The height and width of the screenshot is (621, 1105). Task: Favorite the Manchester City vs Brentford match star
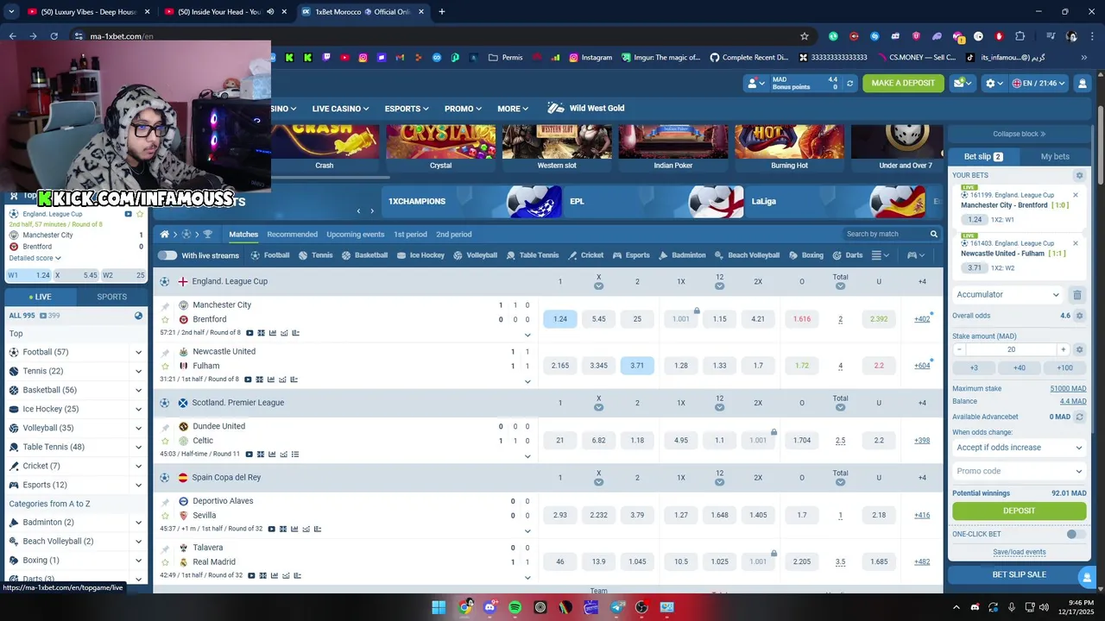tap(166, 319)
